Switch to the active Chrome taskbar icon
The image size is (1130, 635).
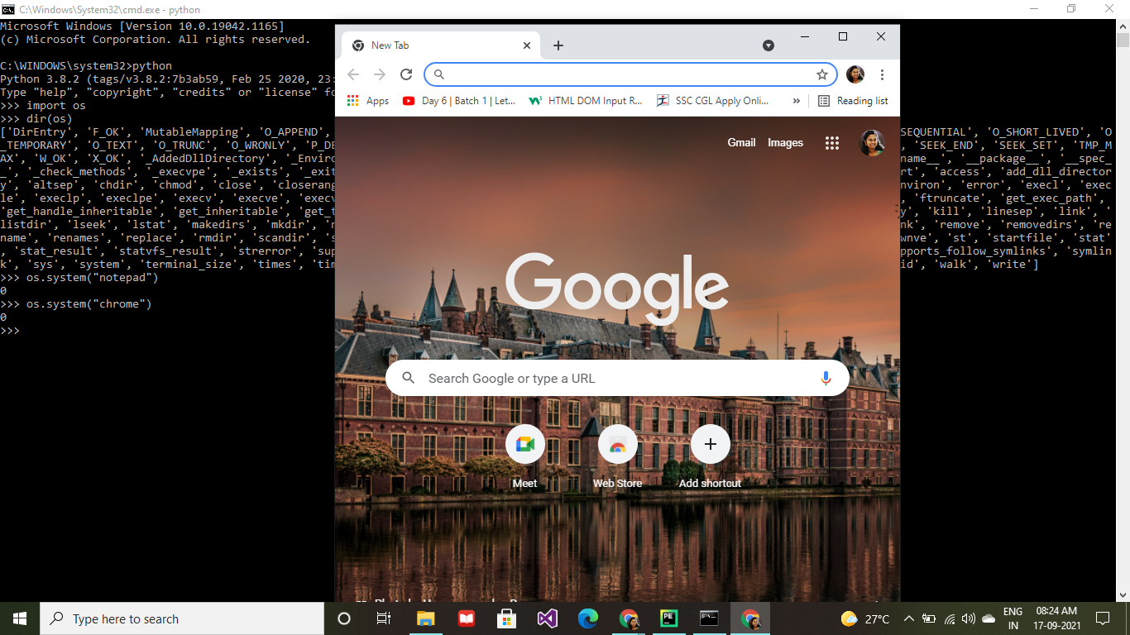click(750, 618)
